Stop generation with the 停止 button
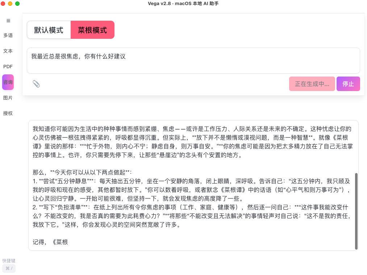The height and width of the screenshot is (275, 367). tap(348, 84)
